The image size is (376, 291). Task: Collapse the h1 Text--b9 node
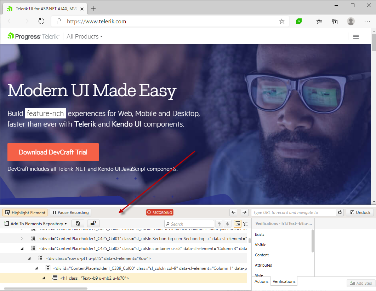pyautogui.click(x=44, y=278)
